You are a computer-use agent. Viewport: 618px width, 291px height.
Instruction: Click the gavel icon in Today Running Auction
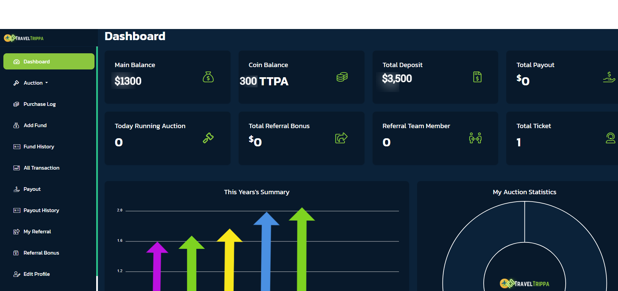point(208,138)
